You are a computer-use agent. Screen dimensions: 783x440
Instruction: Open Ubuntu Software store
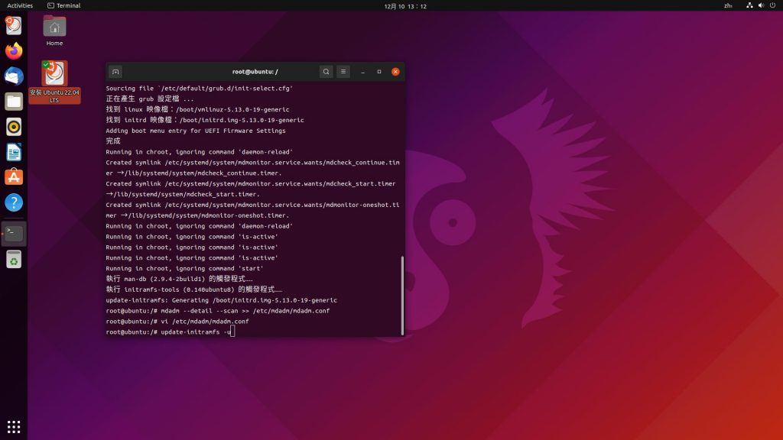[x=14, y=177]
